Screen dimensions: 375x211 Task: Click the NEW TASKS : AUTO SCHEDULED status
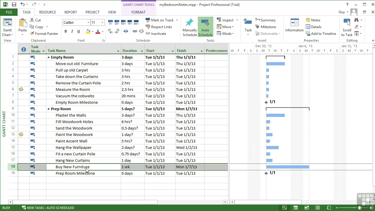coord(48,208)
